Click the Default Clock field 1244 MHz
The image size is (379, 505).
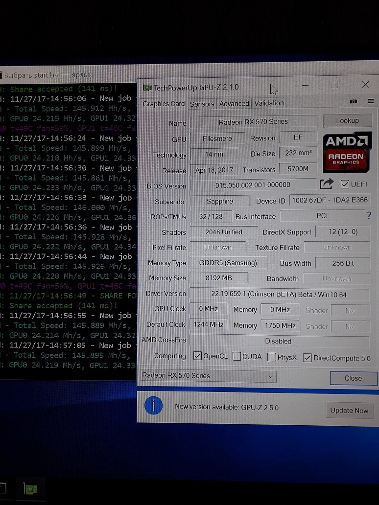point(209,324)
